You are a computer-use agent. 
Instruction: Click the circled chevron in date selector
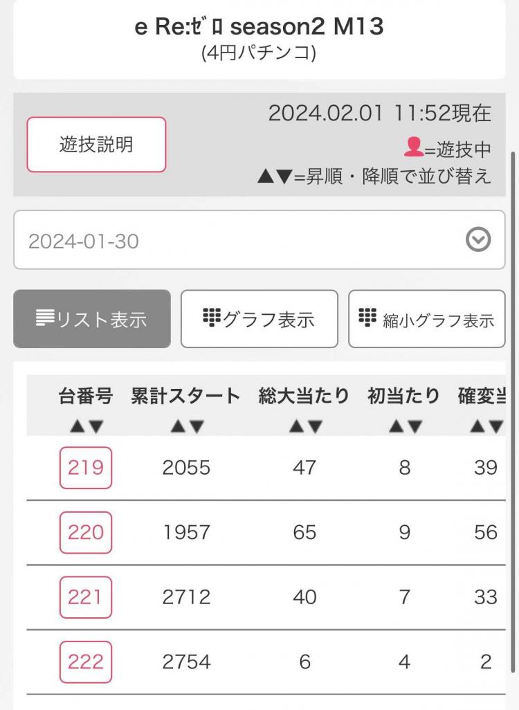[x=478, y=239]
